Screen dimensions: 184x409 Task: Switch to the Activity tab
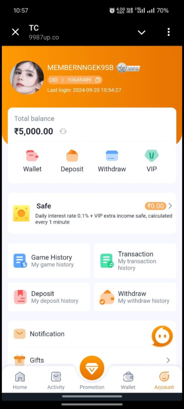(56, 380)
